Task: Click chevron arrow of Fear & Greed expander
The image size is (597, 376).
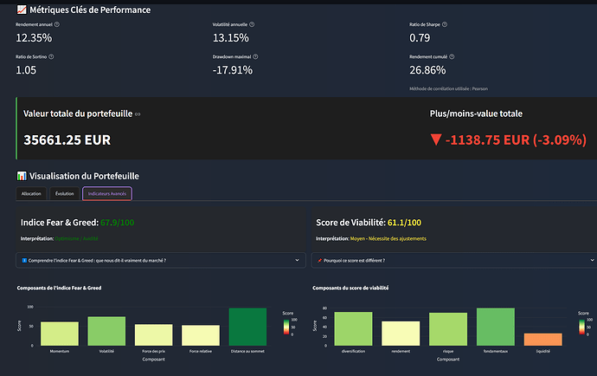Action: click(298, 260)
